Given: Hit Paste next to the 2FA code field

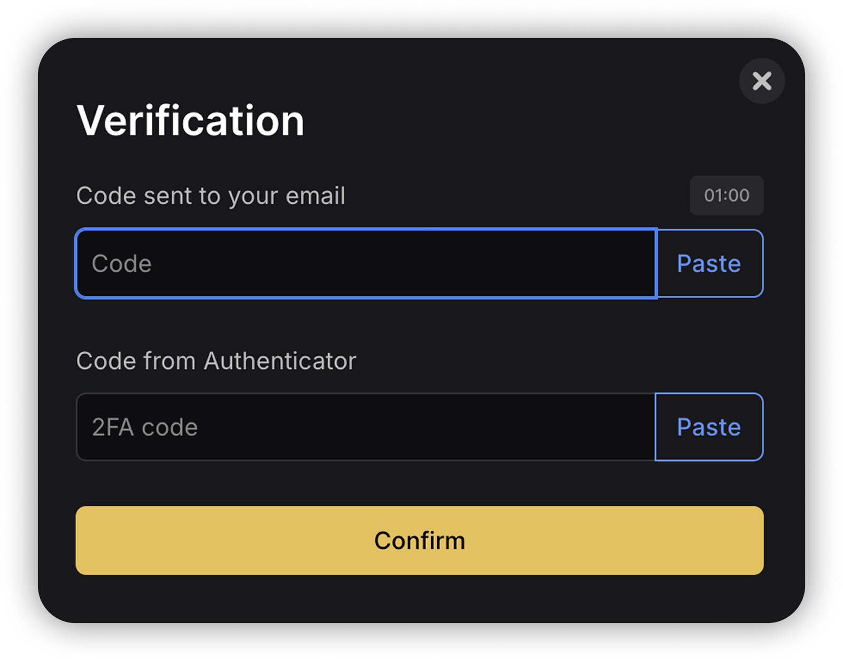Looking at the screenshot, I should point(709,427).
